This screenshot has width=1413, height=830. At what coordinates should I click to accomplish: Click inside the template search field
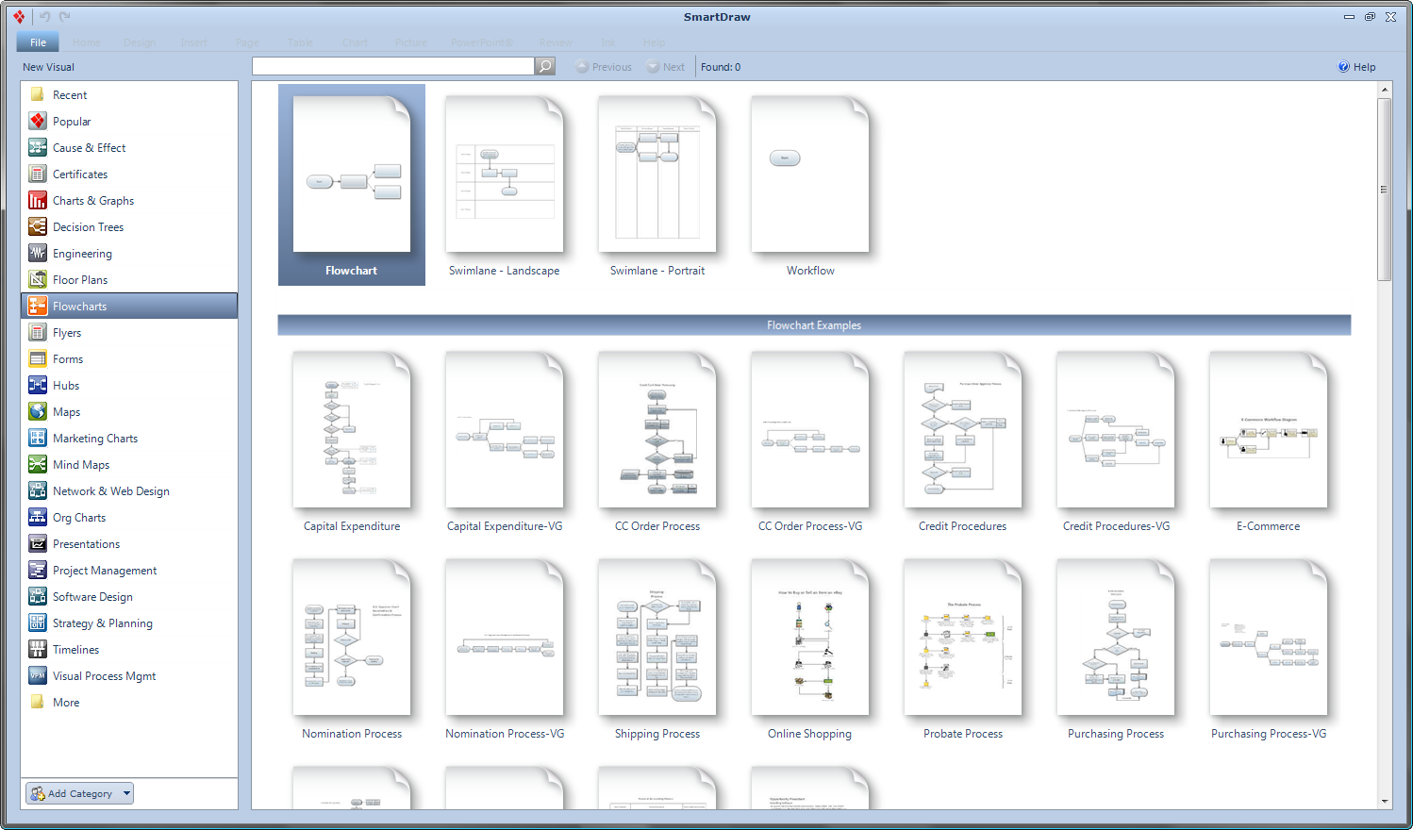point(391,66)
